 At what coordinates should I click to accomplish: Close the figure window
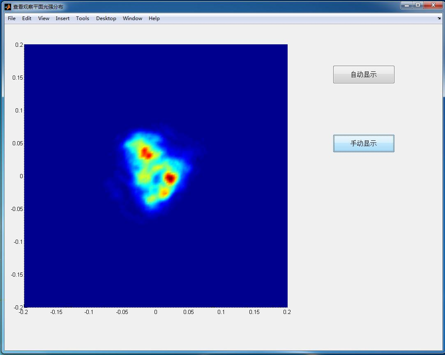point(433,5)
